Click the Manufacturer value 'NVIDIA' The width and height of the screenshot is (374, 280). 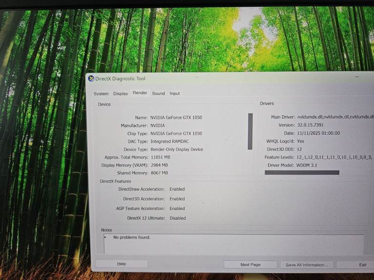[x=157, y=125]
